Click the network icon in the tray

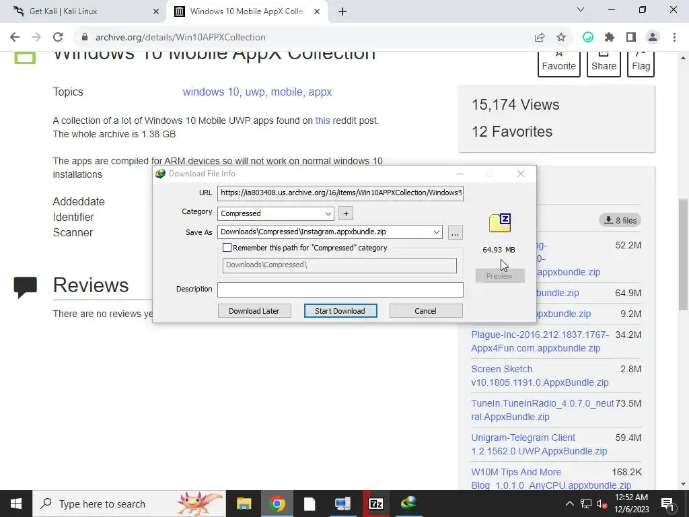[x=586, y=504]
